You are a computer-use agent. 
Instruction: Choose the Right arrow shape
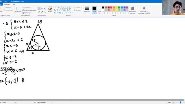[x=65, y=10]
